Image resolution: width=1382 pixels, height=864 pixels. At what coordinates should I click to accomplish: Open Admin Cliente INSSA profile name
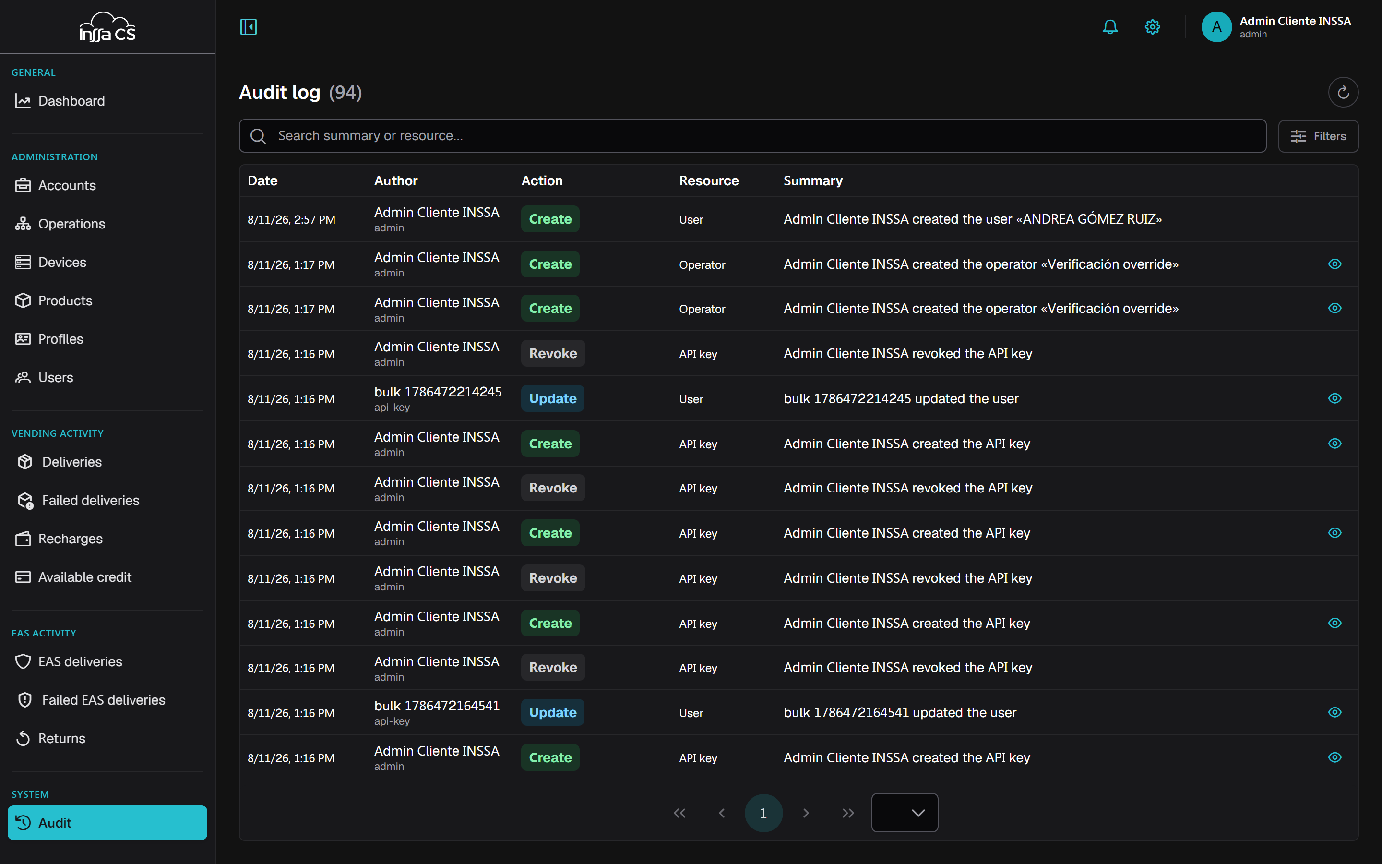click(1295, 21)
